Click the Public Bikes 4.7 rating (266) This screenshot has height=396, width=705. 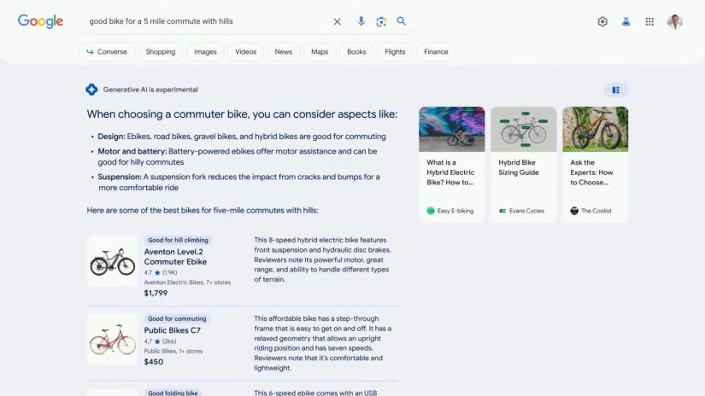pyautogui.click(x=160, y=341)
